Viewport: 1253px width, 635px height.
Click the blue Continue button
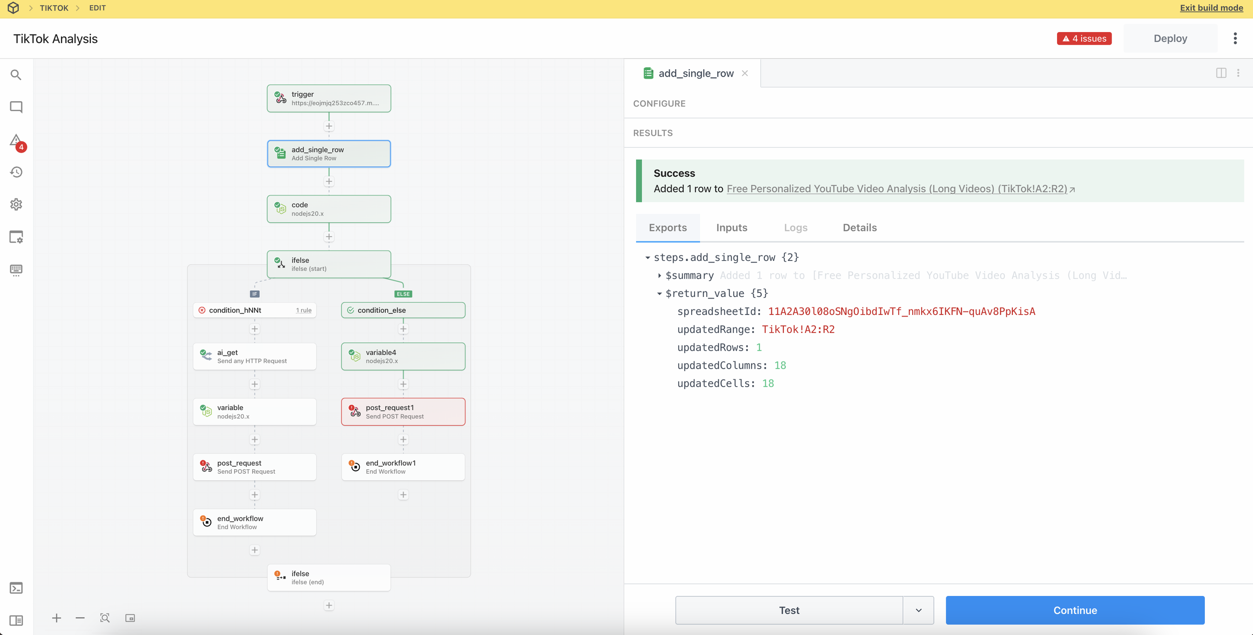coord(1075,610)
